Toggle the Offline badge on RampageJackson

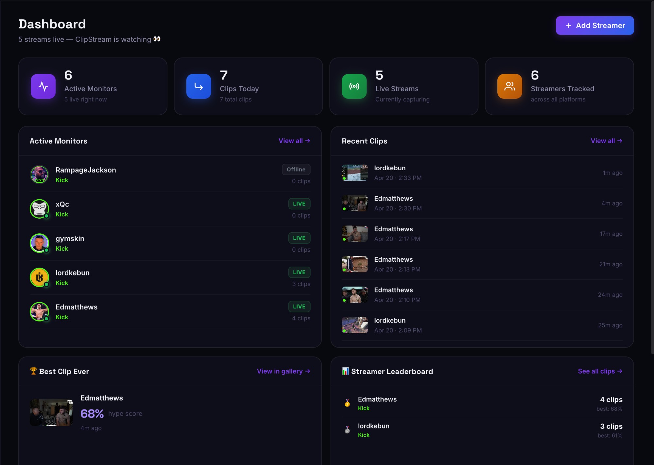click(x=296, y=169)
